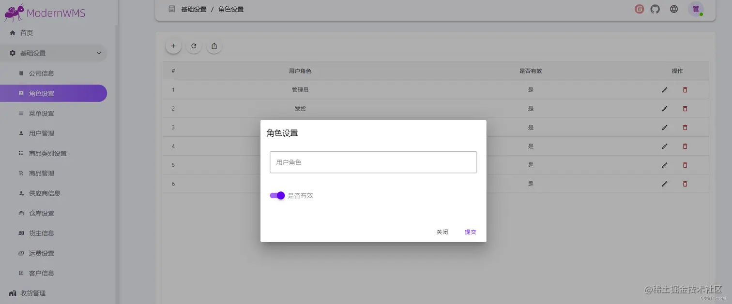Click the user avatar in the header
The height and width of the screenshot is (304, 732).
(x=696, y=9)
